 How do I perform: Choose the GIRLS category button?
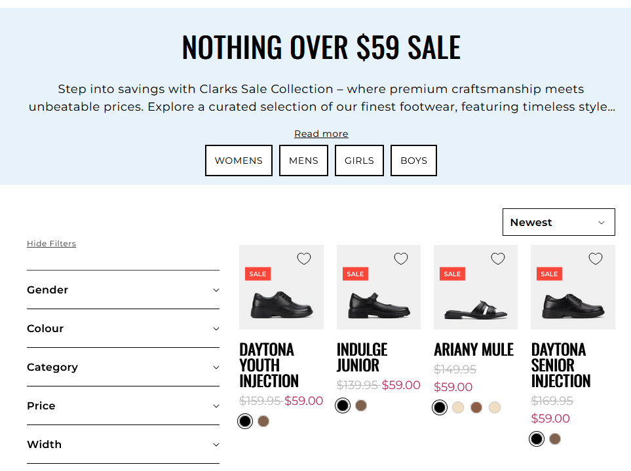coord(359,160)
